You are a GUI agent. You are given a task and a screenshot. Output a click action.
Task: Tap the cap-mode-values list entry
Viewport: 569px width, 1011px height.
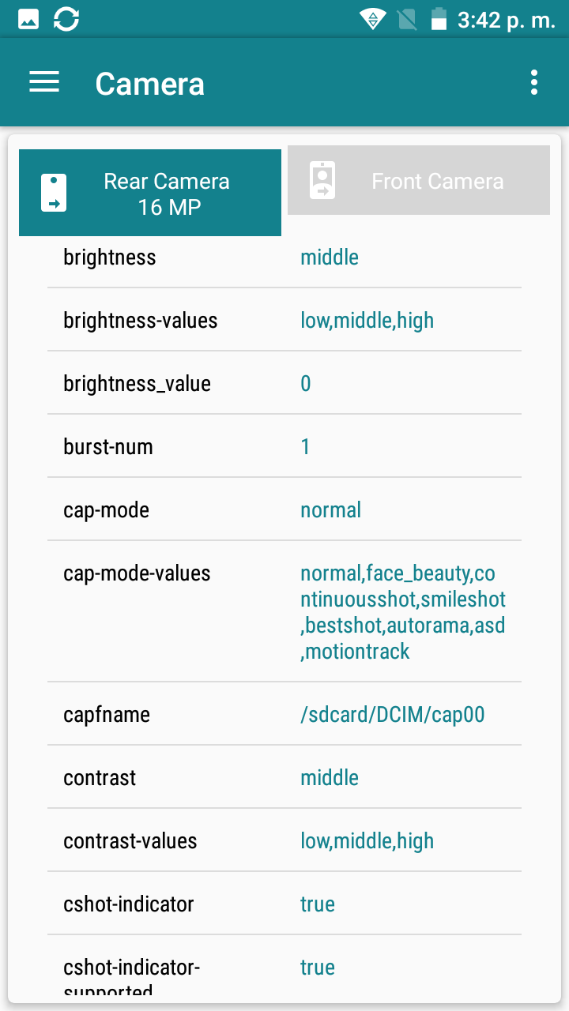click(x=284, y=611)
